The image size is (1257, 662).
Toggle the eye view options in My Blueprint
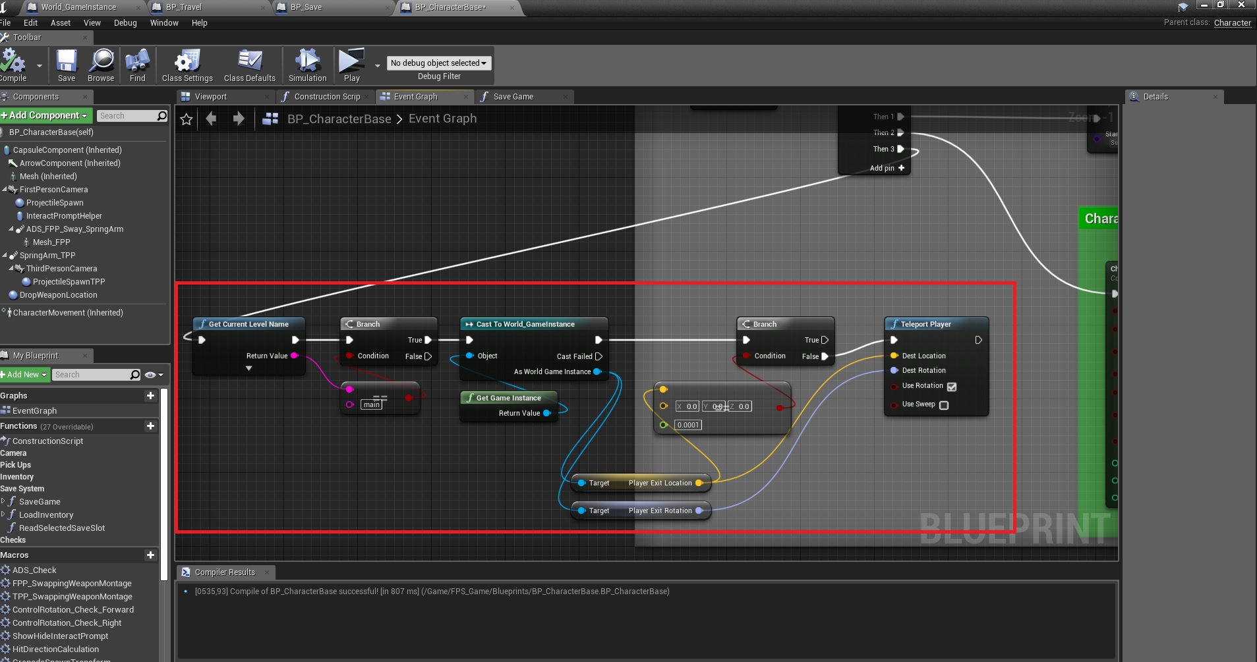point(151,375)
